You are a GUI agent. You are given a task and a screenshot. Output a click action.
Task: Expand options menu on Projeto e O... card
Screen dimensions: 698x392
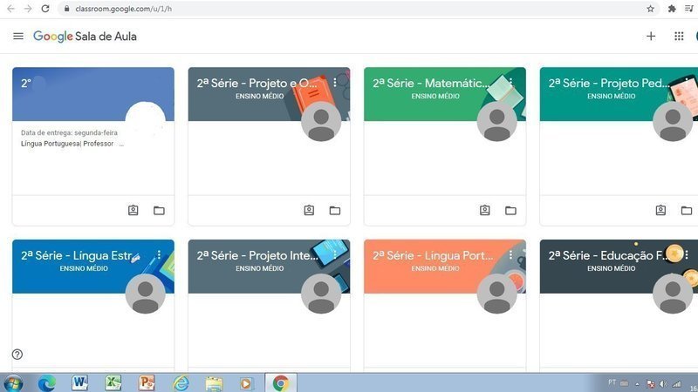point(335,82)
